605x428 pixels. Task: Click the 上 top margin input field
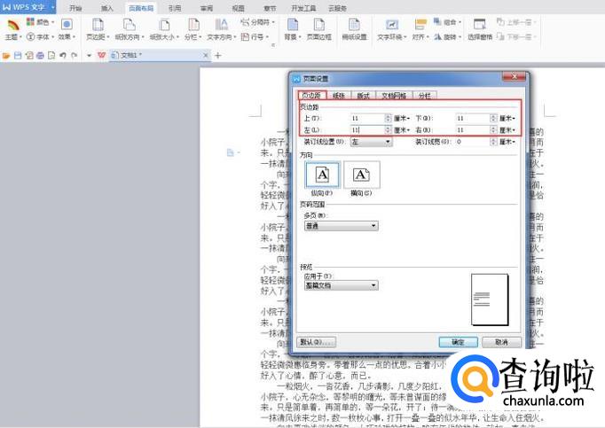pyautogui.click(x=367, y=119)
